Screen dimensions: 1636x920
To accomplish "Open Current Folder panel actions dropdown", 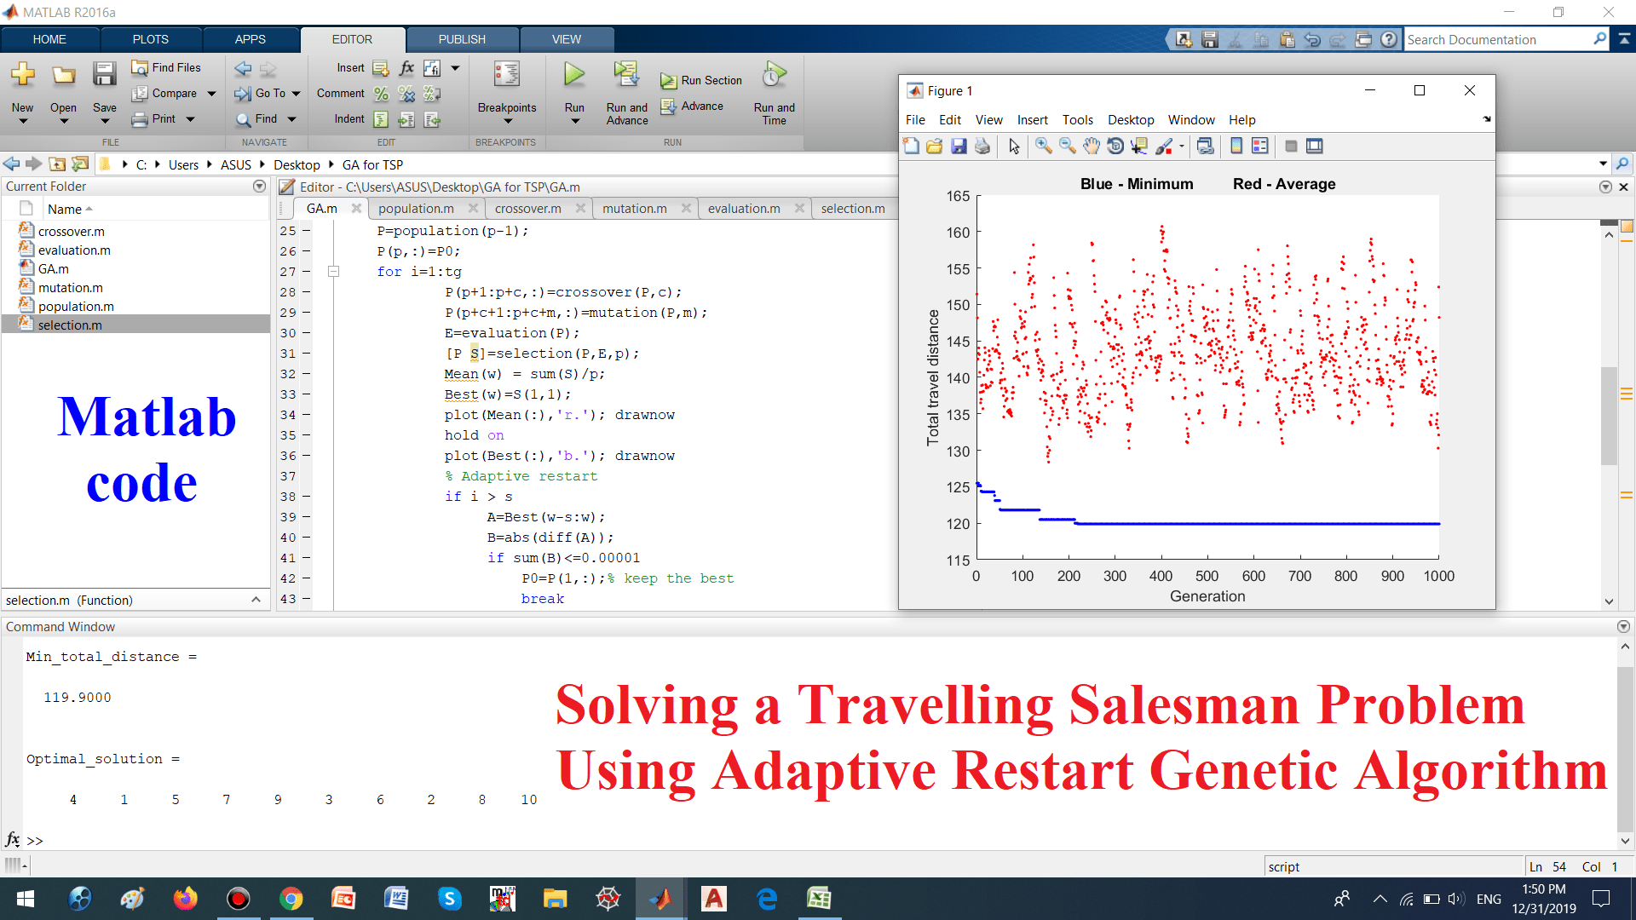I will click(259, 187).
